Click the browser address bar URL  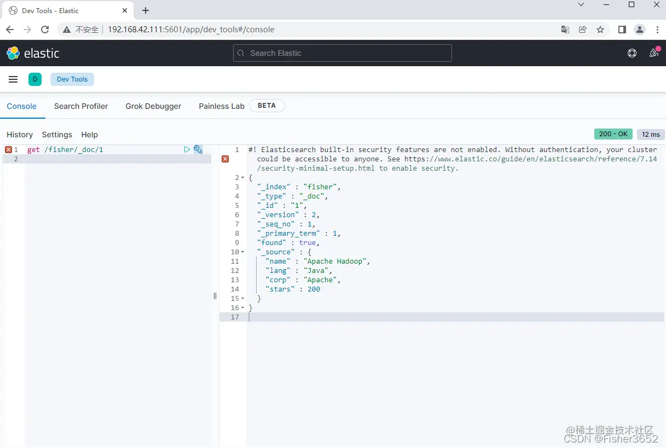[x=191, y=30]
